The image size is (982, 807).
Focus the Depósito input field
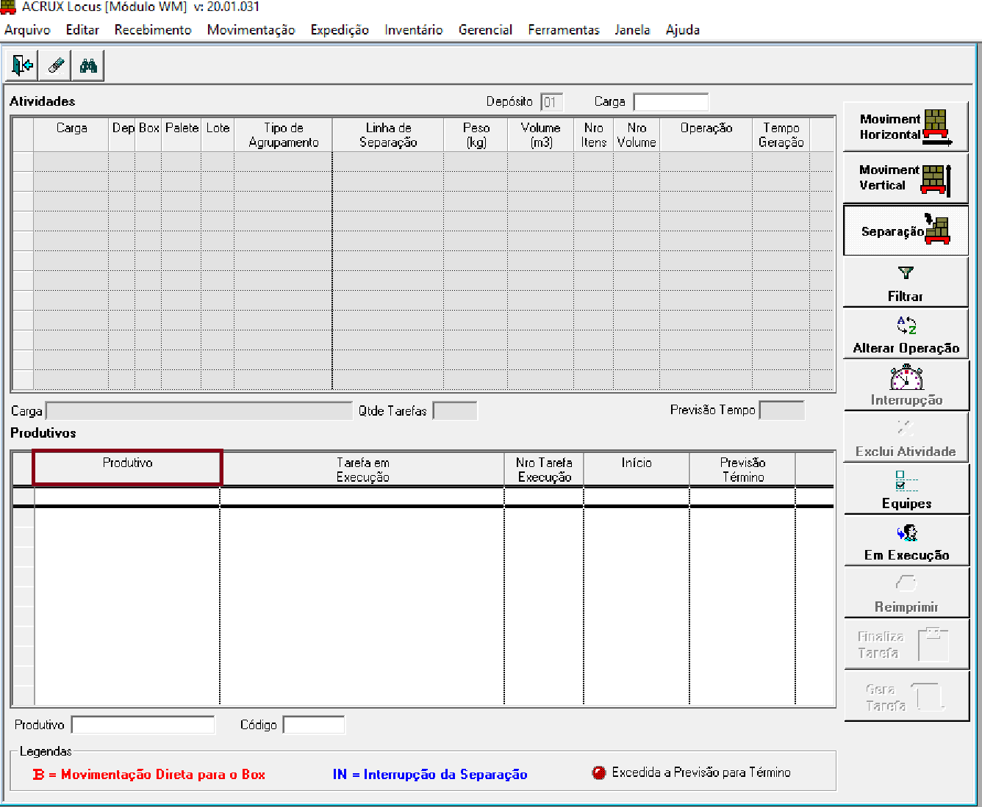pos(552,102)
